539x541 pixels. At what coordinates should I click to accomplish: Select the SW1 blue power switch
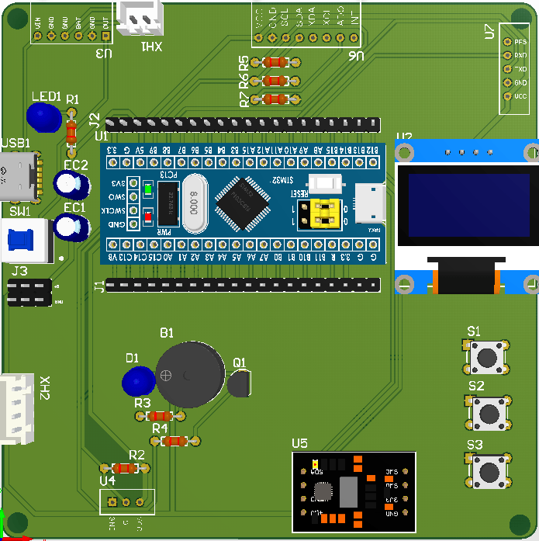(27, 240)
